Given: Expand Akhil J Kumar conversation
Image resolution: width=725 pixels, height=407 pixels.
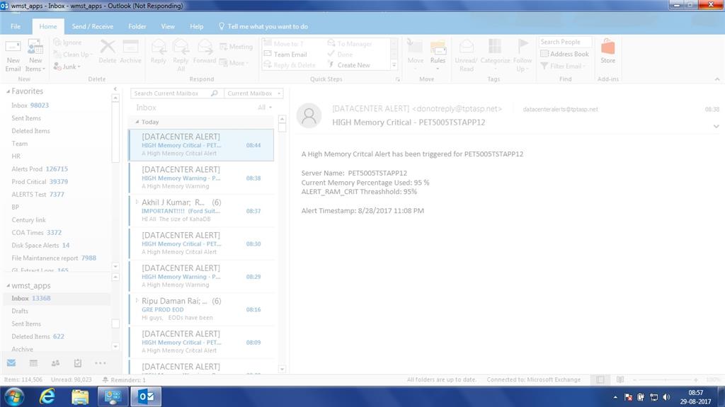Looking at the screenshot, I should tap(137, 202).
